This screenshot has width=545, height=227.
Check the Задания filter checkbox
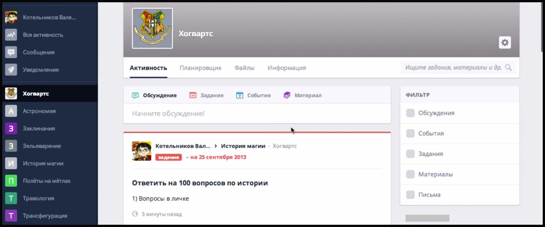click(411, 154)
